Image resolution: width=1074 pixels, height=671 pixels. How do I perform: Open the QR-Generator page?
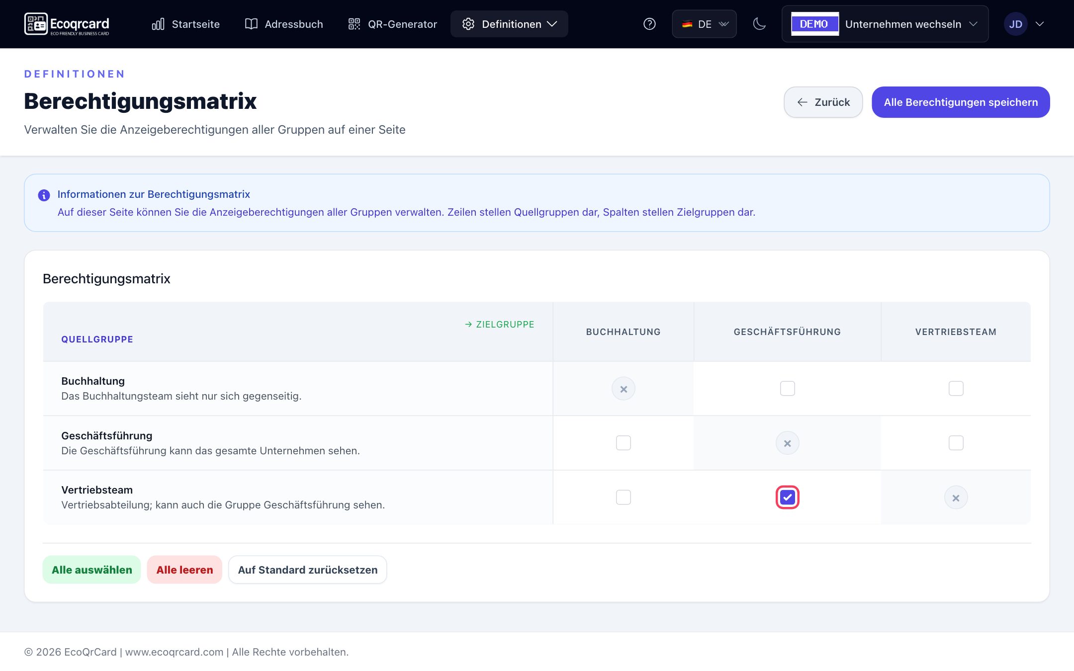pos(392,24)
